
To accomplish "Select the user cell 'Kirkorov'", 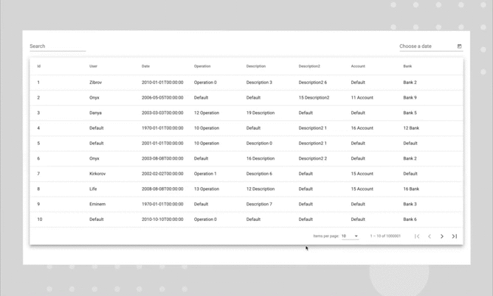I will [97, 174].
